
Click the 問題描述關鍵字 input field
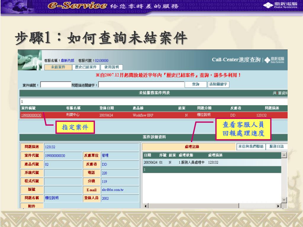click(x=141, y=85)
